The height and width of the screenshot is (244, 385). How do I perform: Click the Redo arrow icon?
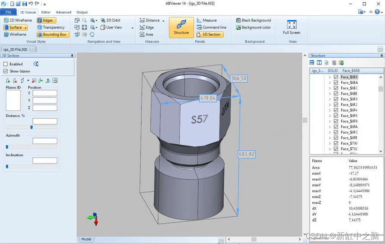(x=37, y=4)
